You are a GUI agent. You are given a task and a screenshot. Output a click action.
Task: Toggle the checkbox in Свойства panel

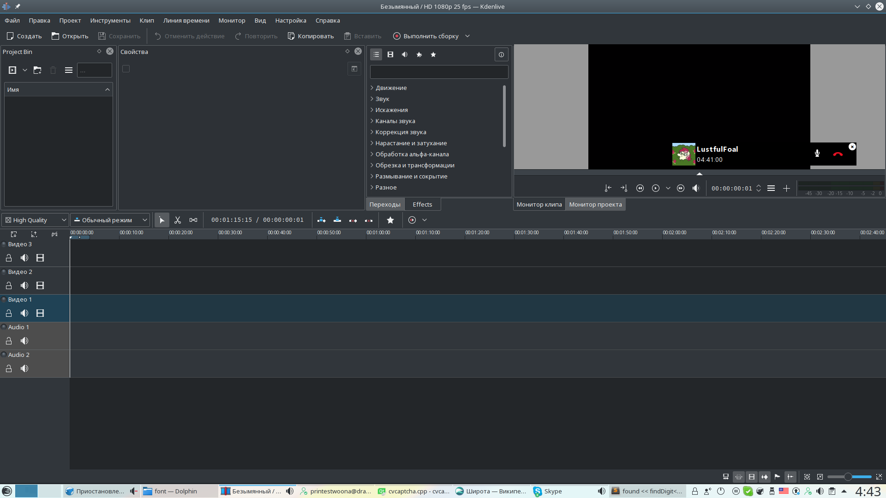click(x=126, y=69)
